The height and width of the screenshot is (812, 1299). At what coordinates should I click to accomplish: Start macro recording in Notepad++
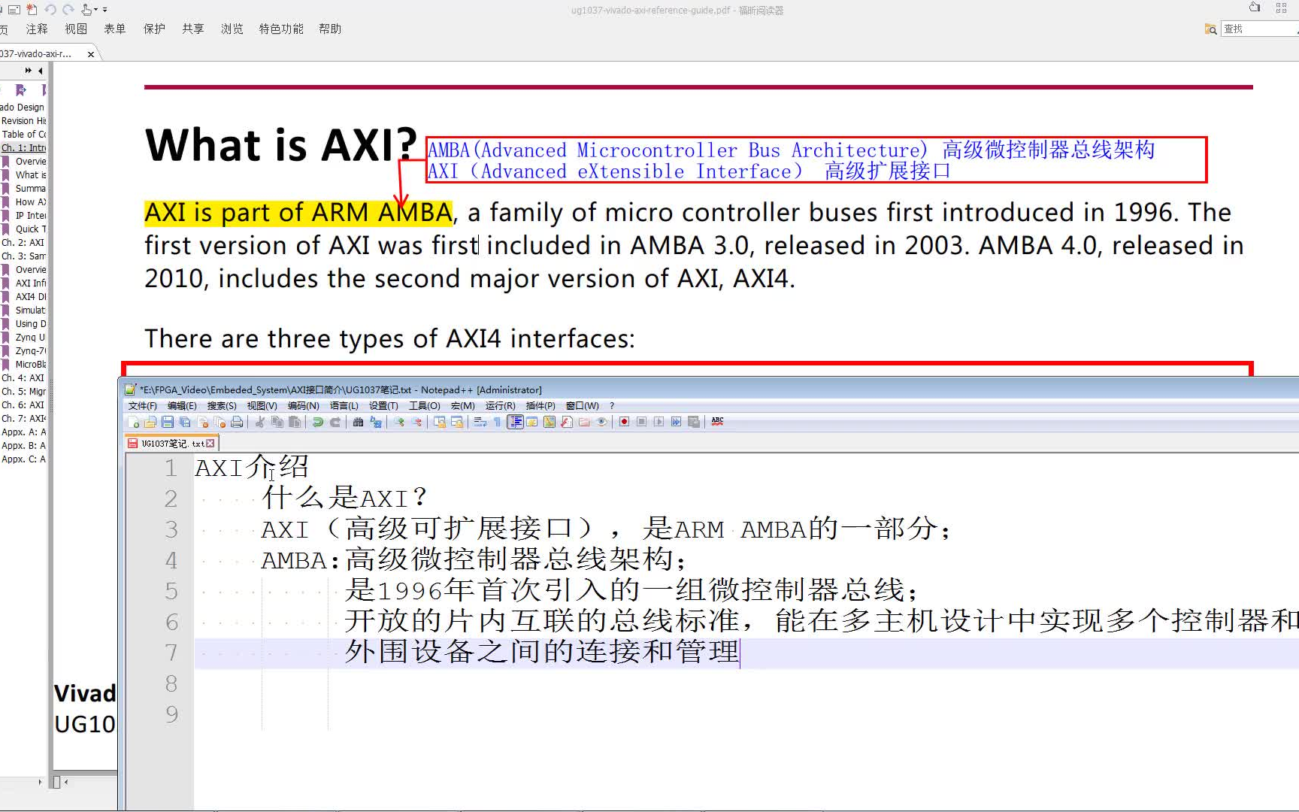[623, 422]
